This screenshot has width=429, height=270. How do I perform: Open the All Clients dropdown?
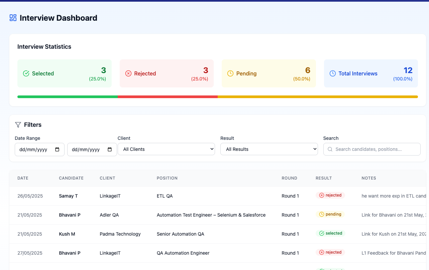pos(167,149)
